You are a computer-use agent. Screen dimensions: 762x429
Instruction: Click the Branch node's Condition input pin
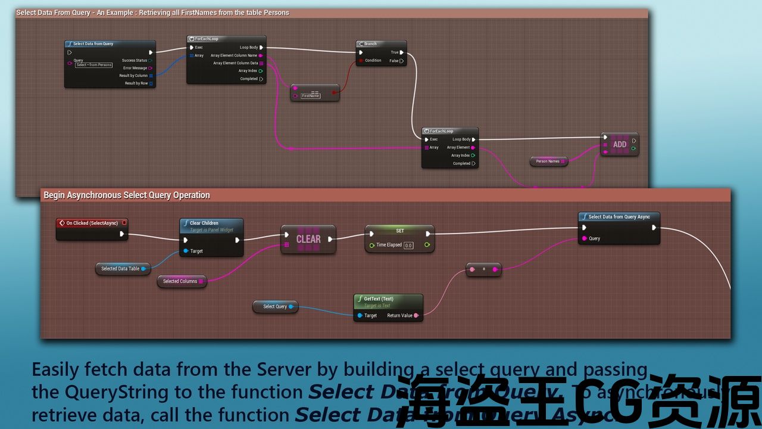361,60
